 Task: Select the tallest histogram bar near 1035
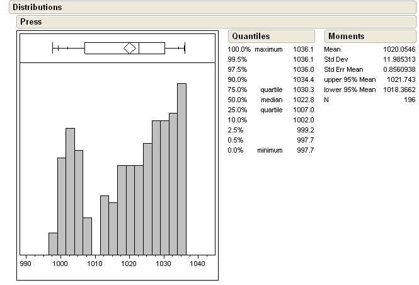click(x=181, y=168)
